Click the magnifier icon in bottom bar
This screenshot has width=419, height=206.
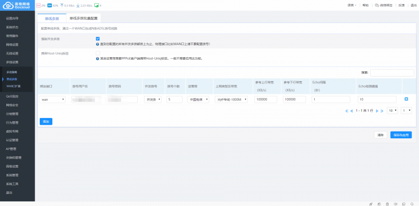pyautogui.click(x=412, y=204)
